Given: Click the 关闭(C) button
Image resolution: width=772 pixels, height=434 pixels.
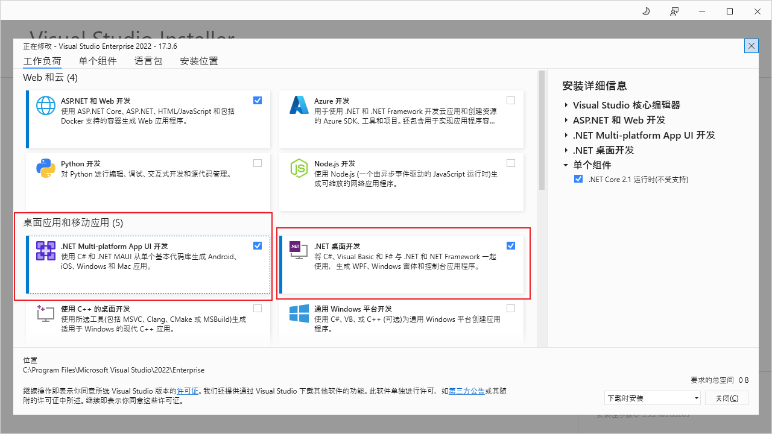Looking at the screenshot, I should [x=727, y=398].
